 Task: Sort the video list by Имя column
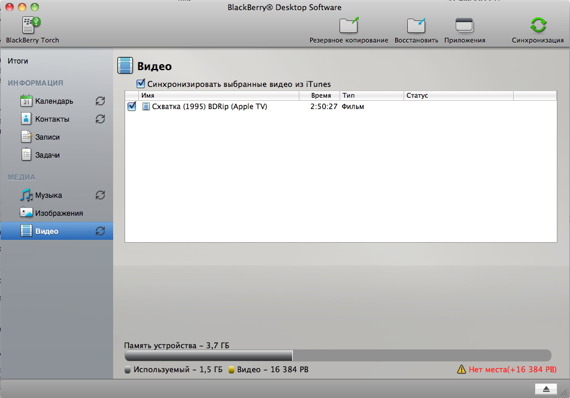(219, 95)
